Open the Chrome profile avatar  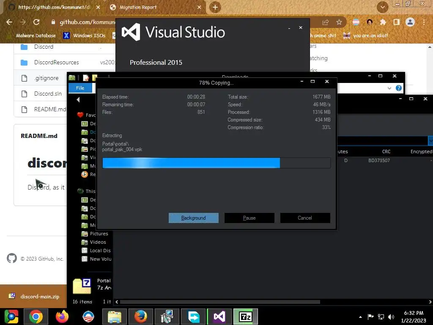click(410, 22)
